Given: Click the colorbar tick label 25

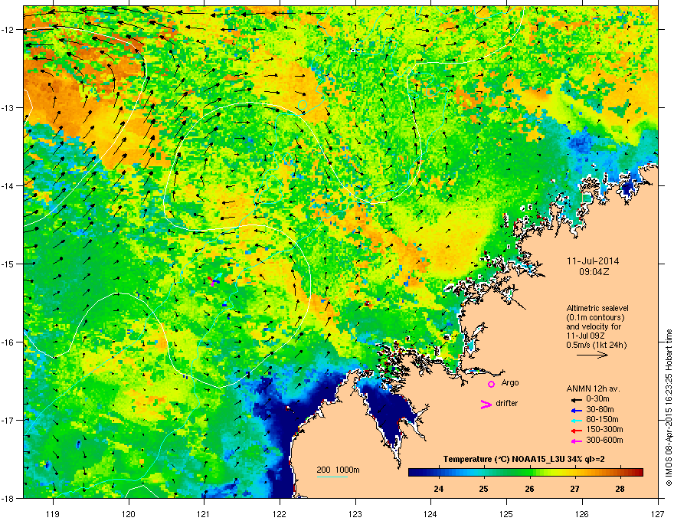Looking at the screenshot, I should [484, 489].
